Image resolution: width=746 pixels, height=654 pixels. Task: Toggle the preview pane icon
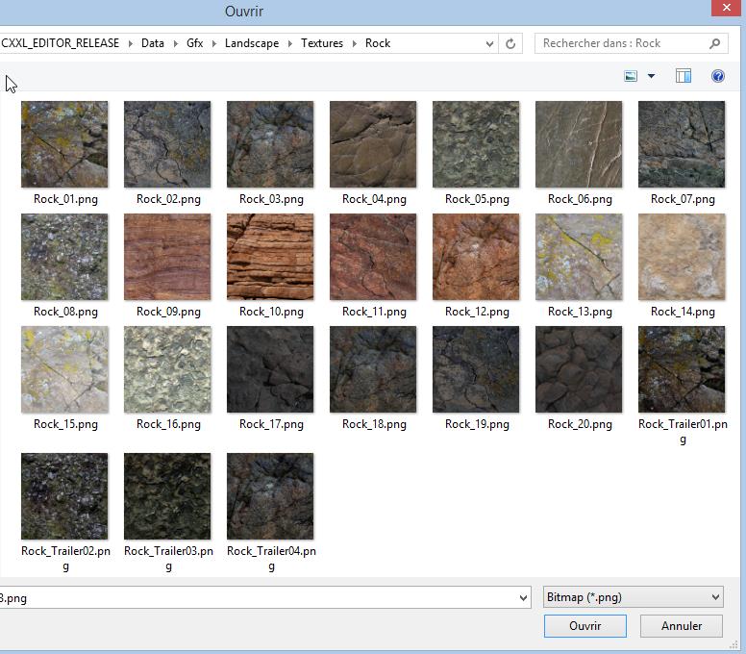tap(684, 76)
